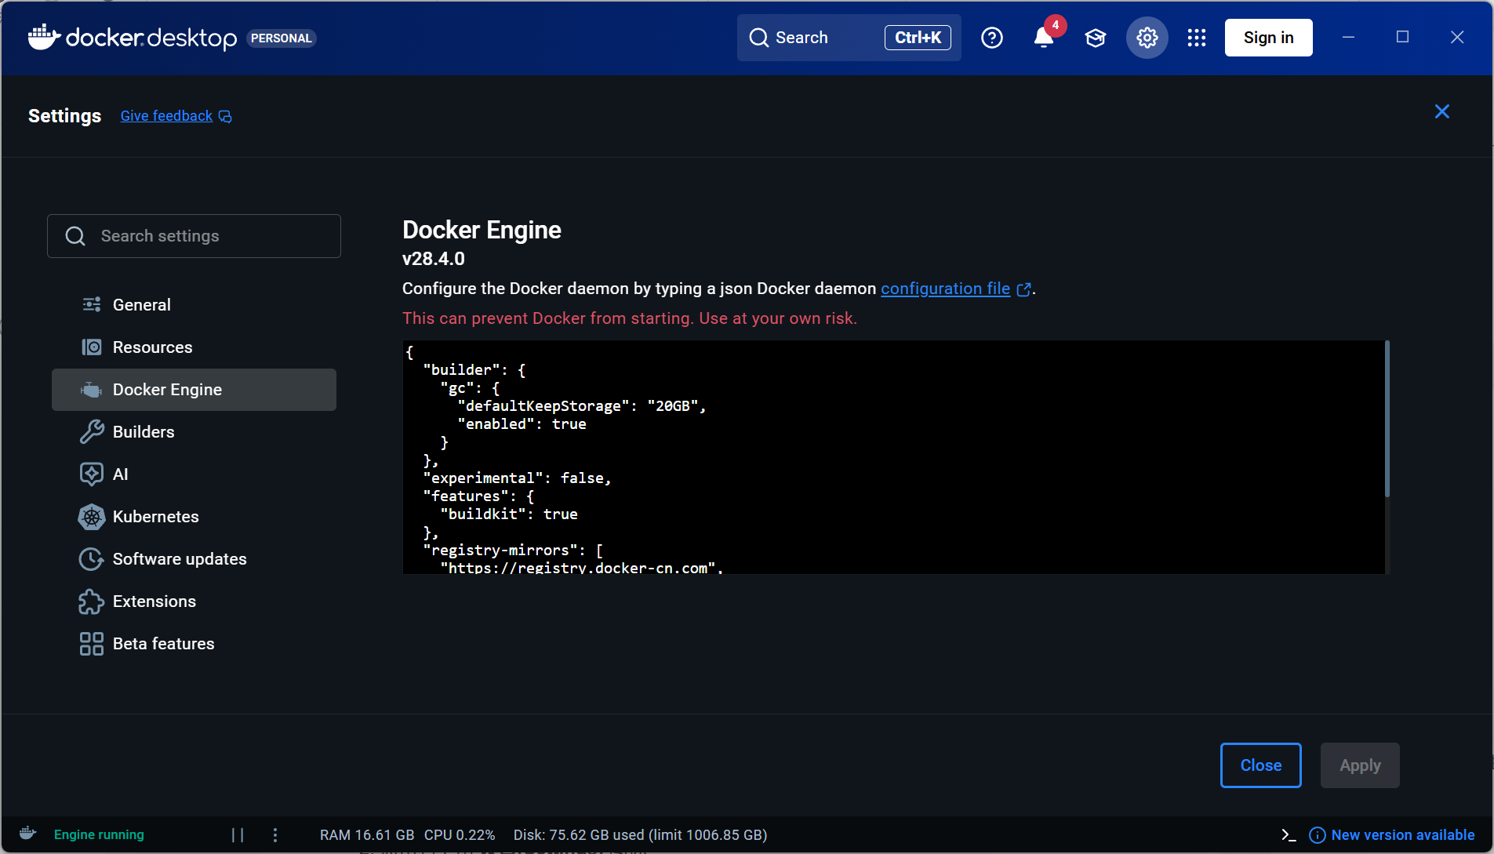The width and height of the screenshot is (1494, 854).
Task: Click the Software updates clock icon
Action: pos(92,558)
